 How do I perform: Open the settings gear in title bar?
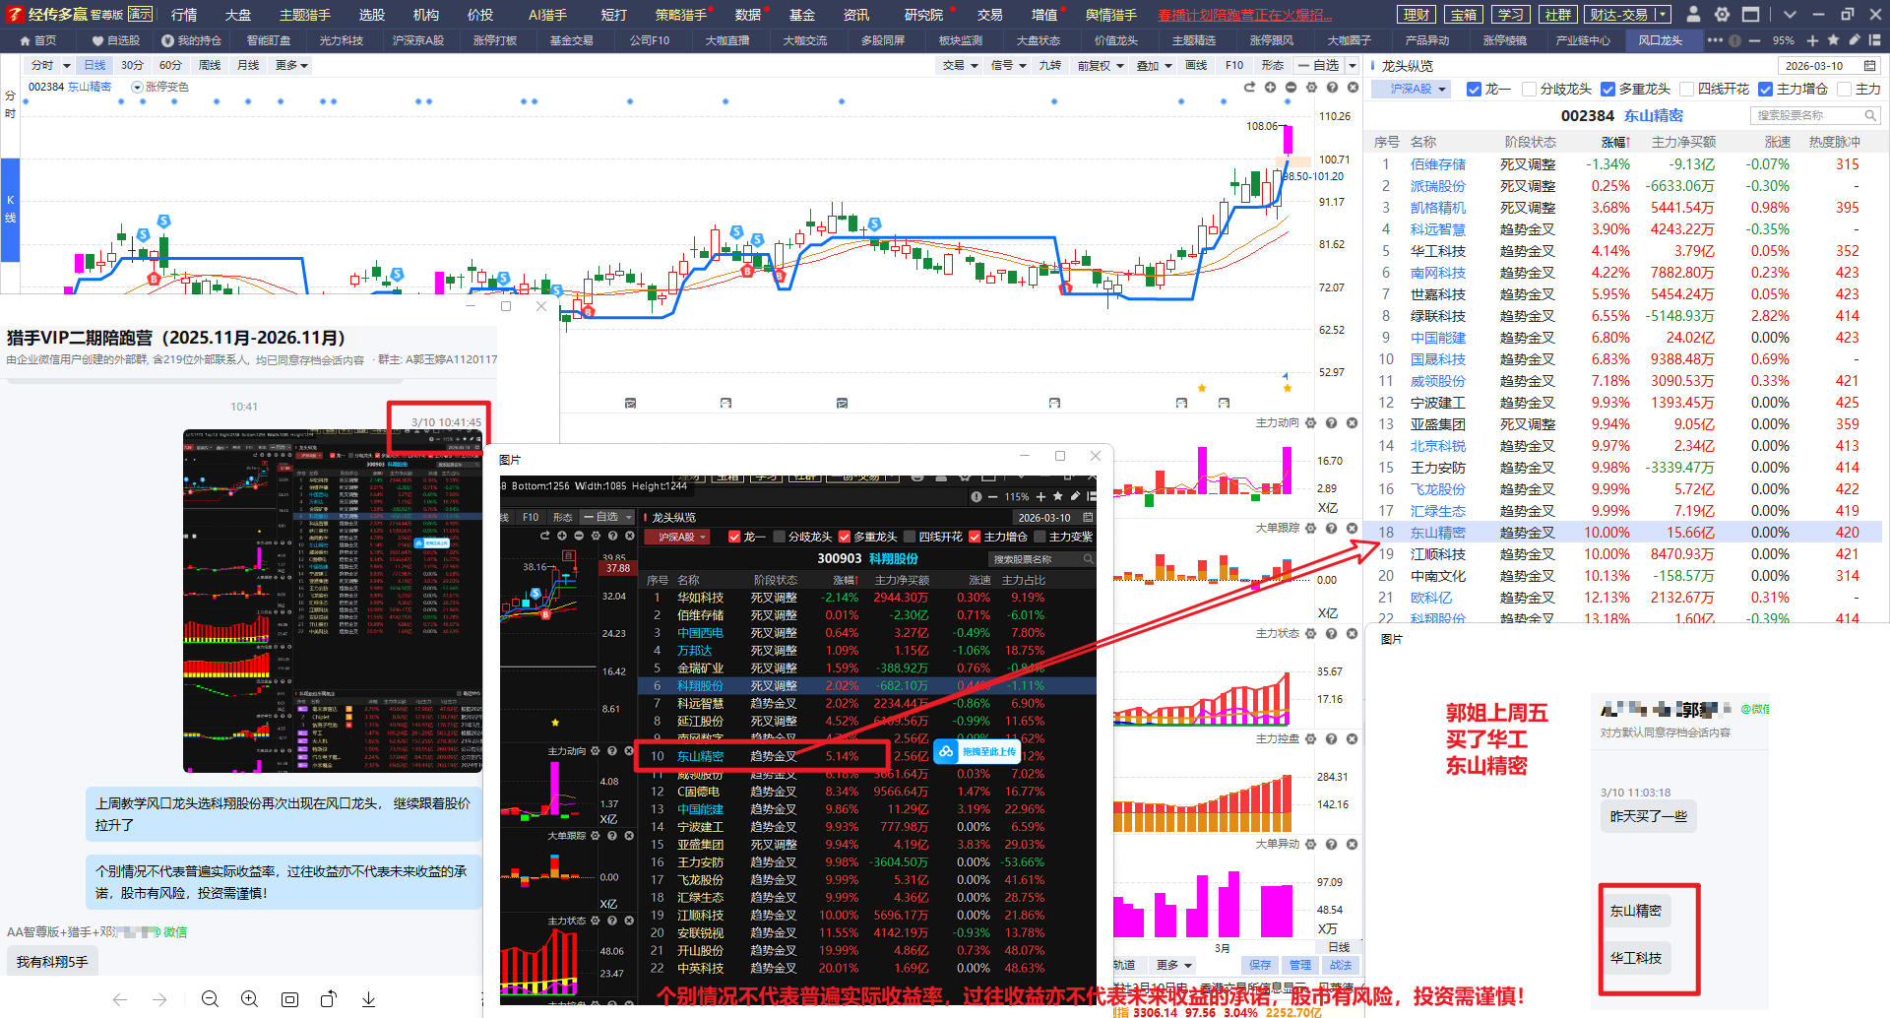click(1722, 15)
